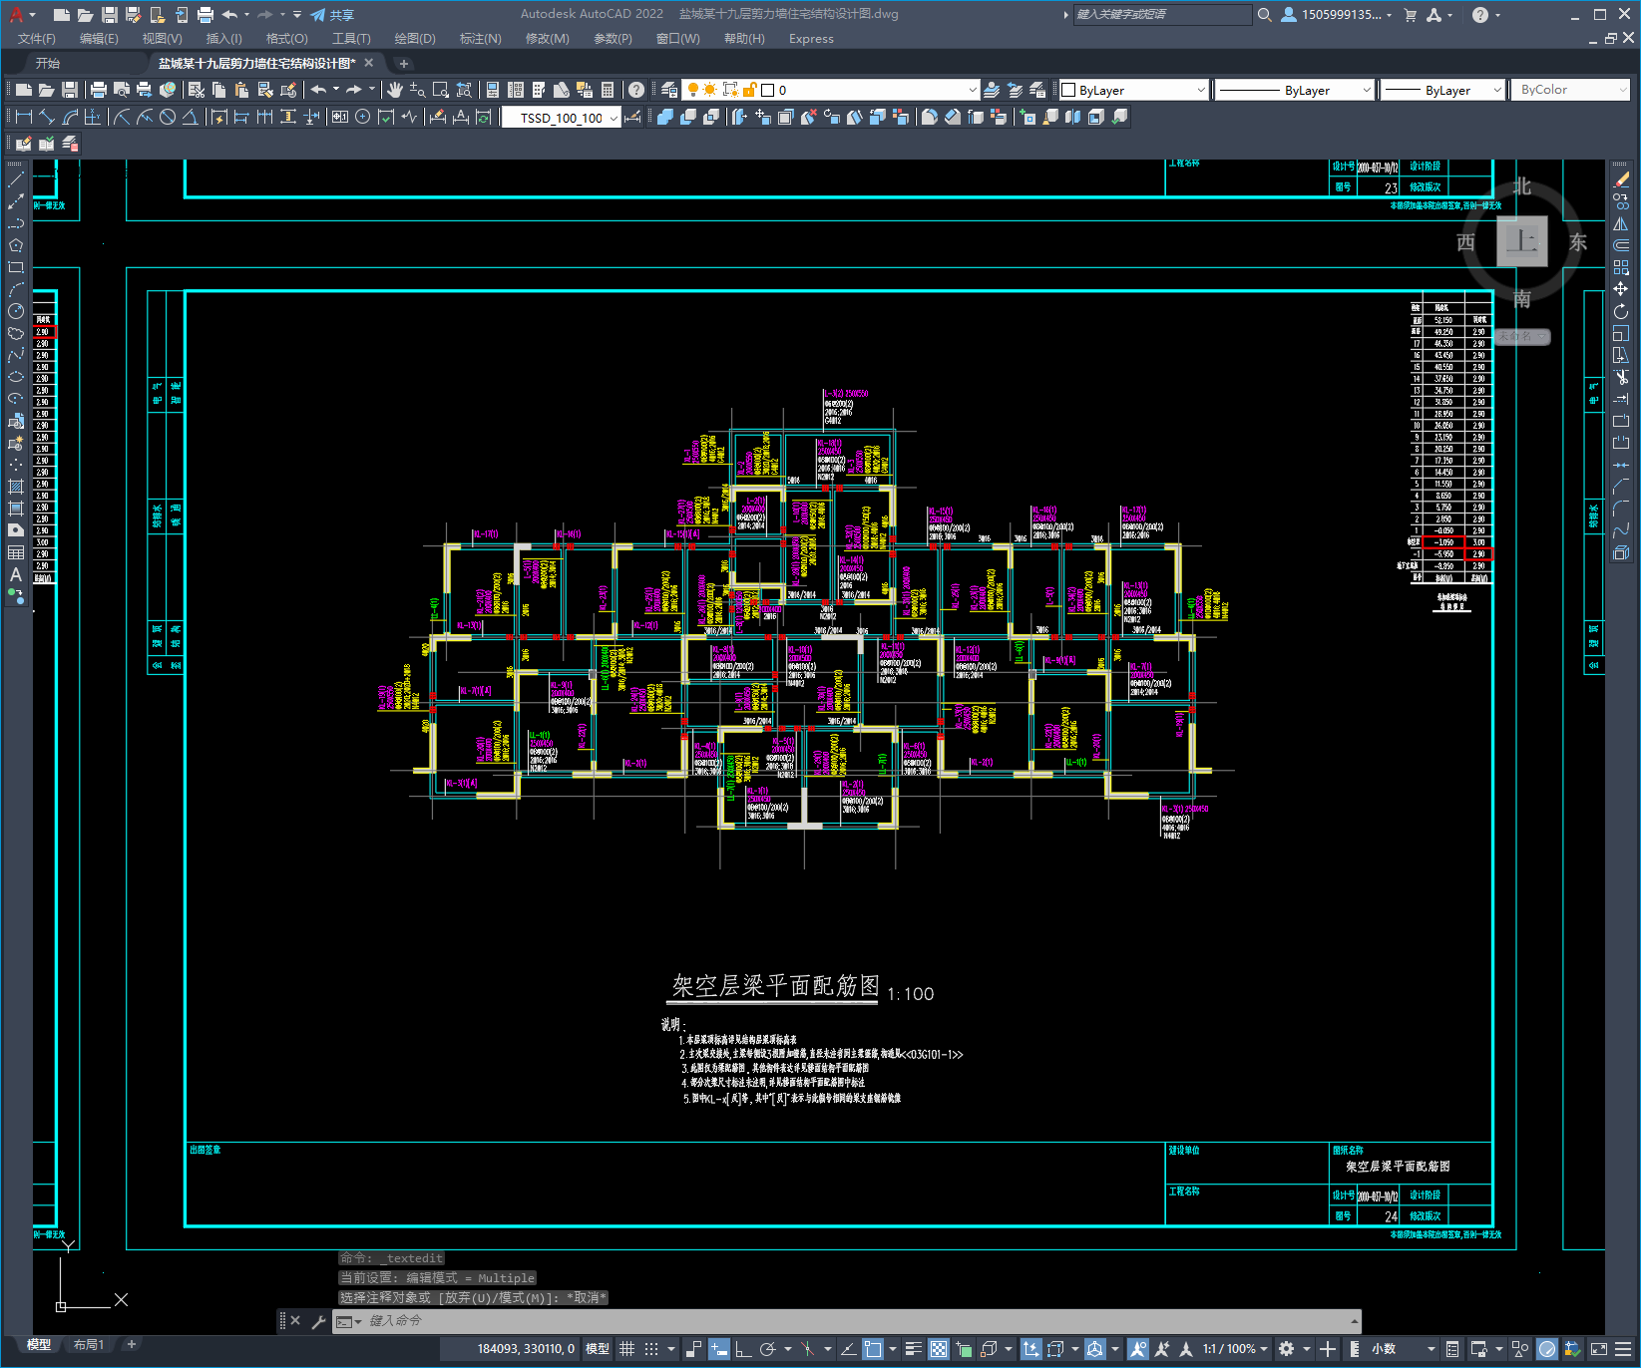Image resolution: width=1641 pixels, height=1368 pixels.
Task: Toggle annotation visibility in status bar
Action: (1138, 1349)
